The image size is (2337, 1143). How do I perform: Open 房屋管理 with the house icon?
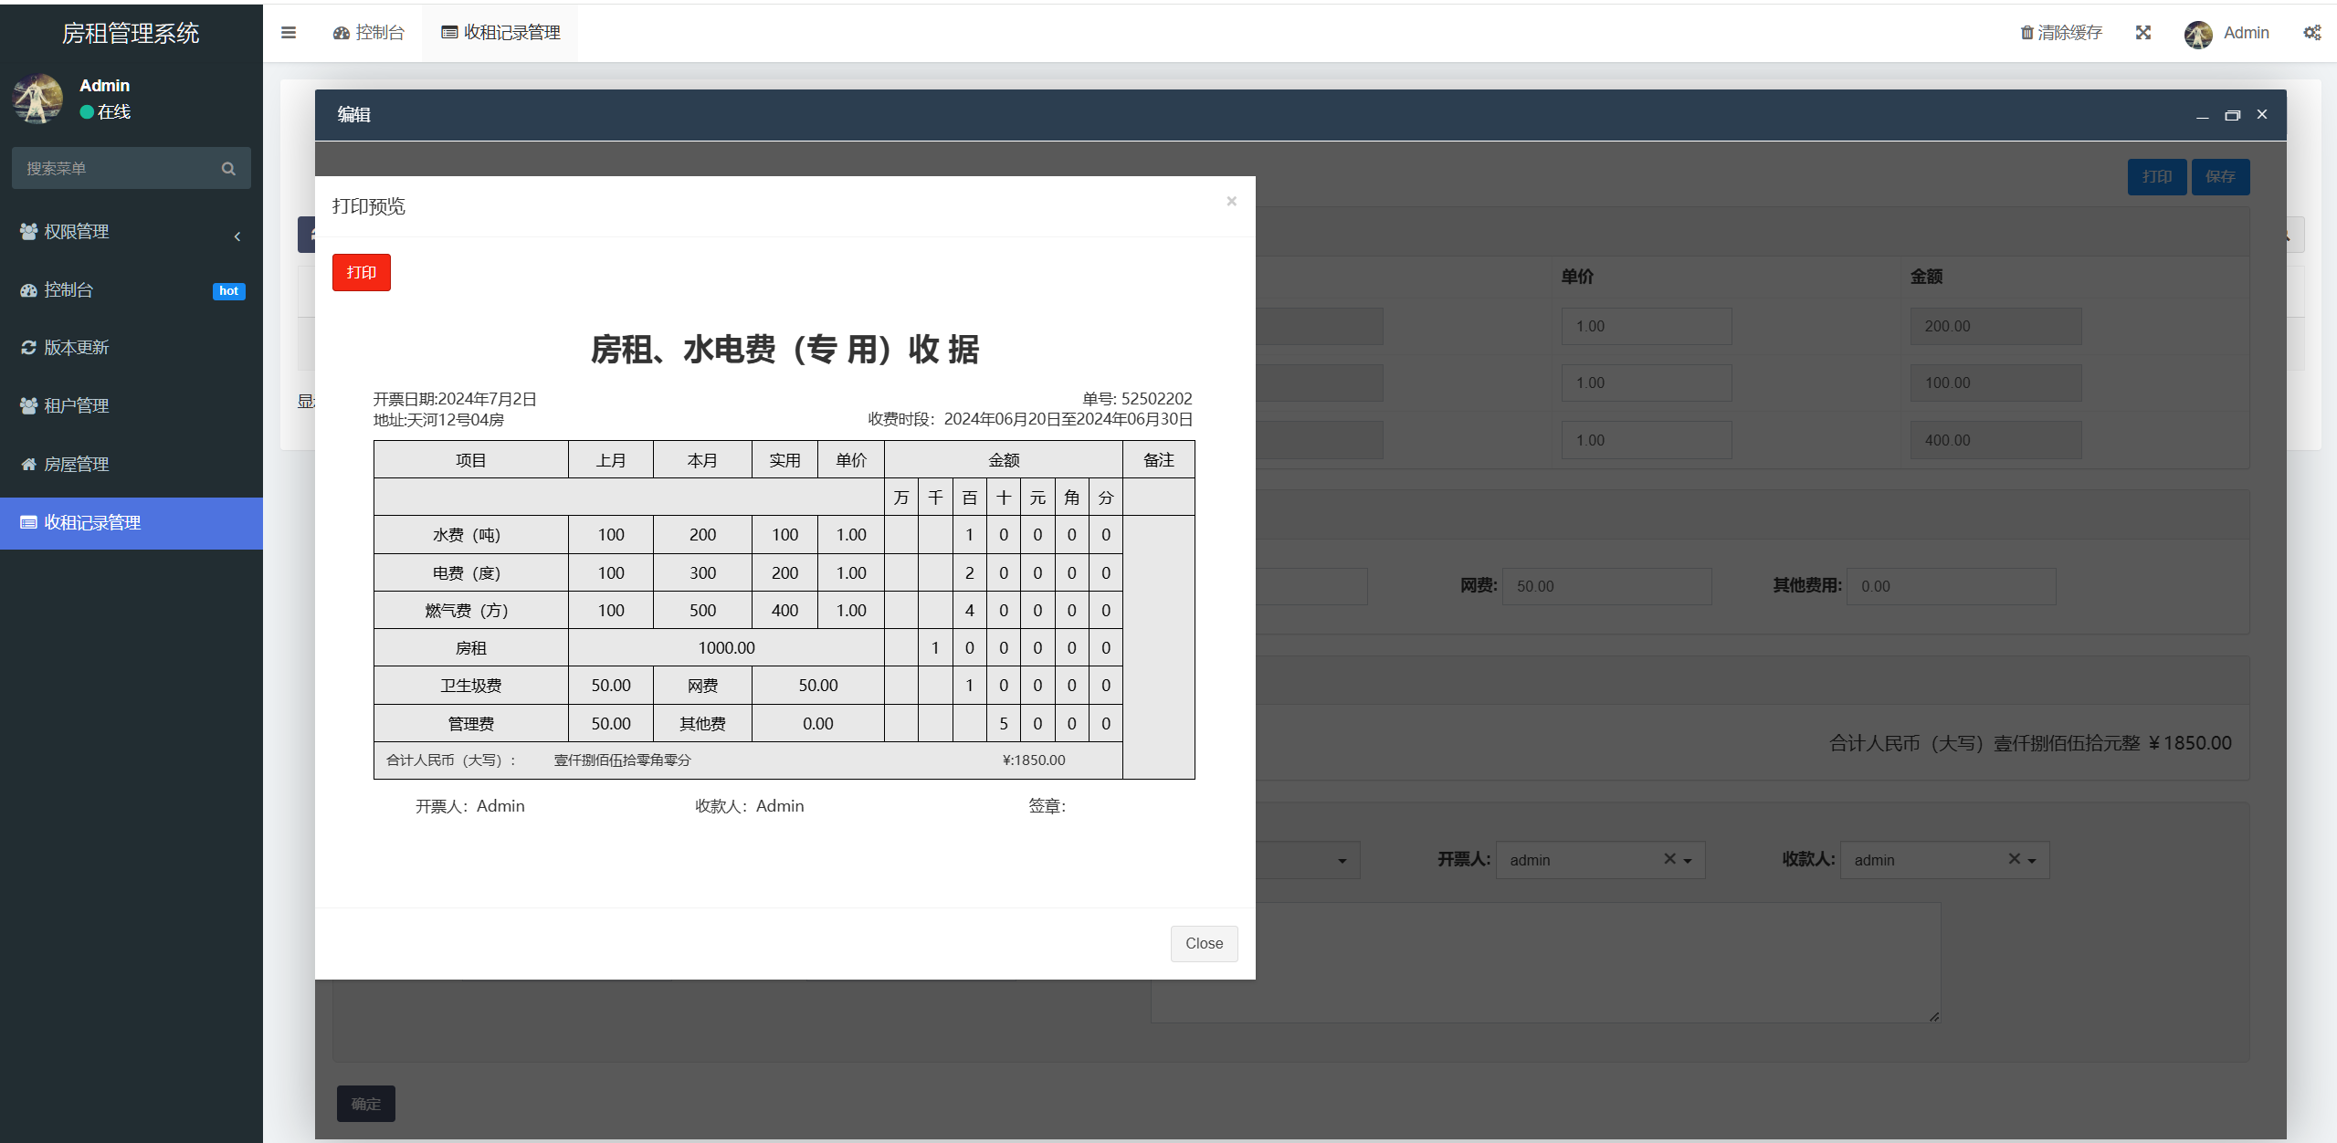(x=76, y=464)
